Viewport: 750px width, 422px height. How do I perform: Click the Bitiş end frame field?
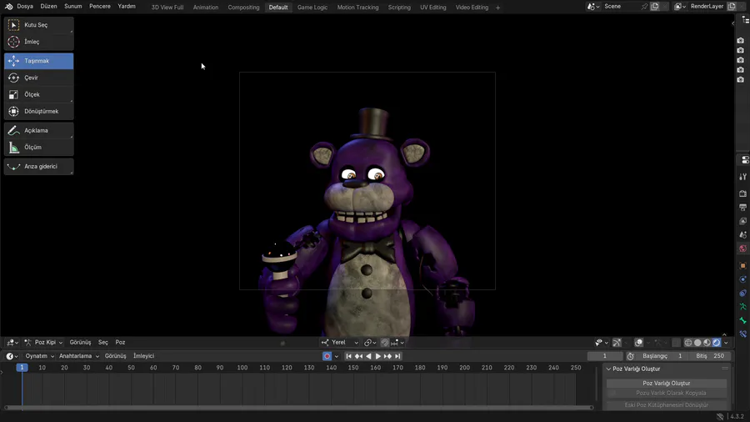(710, 356)
